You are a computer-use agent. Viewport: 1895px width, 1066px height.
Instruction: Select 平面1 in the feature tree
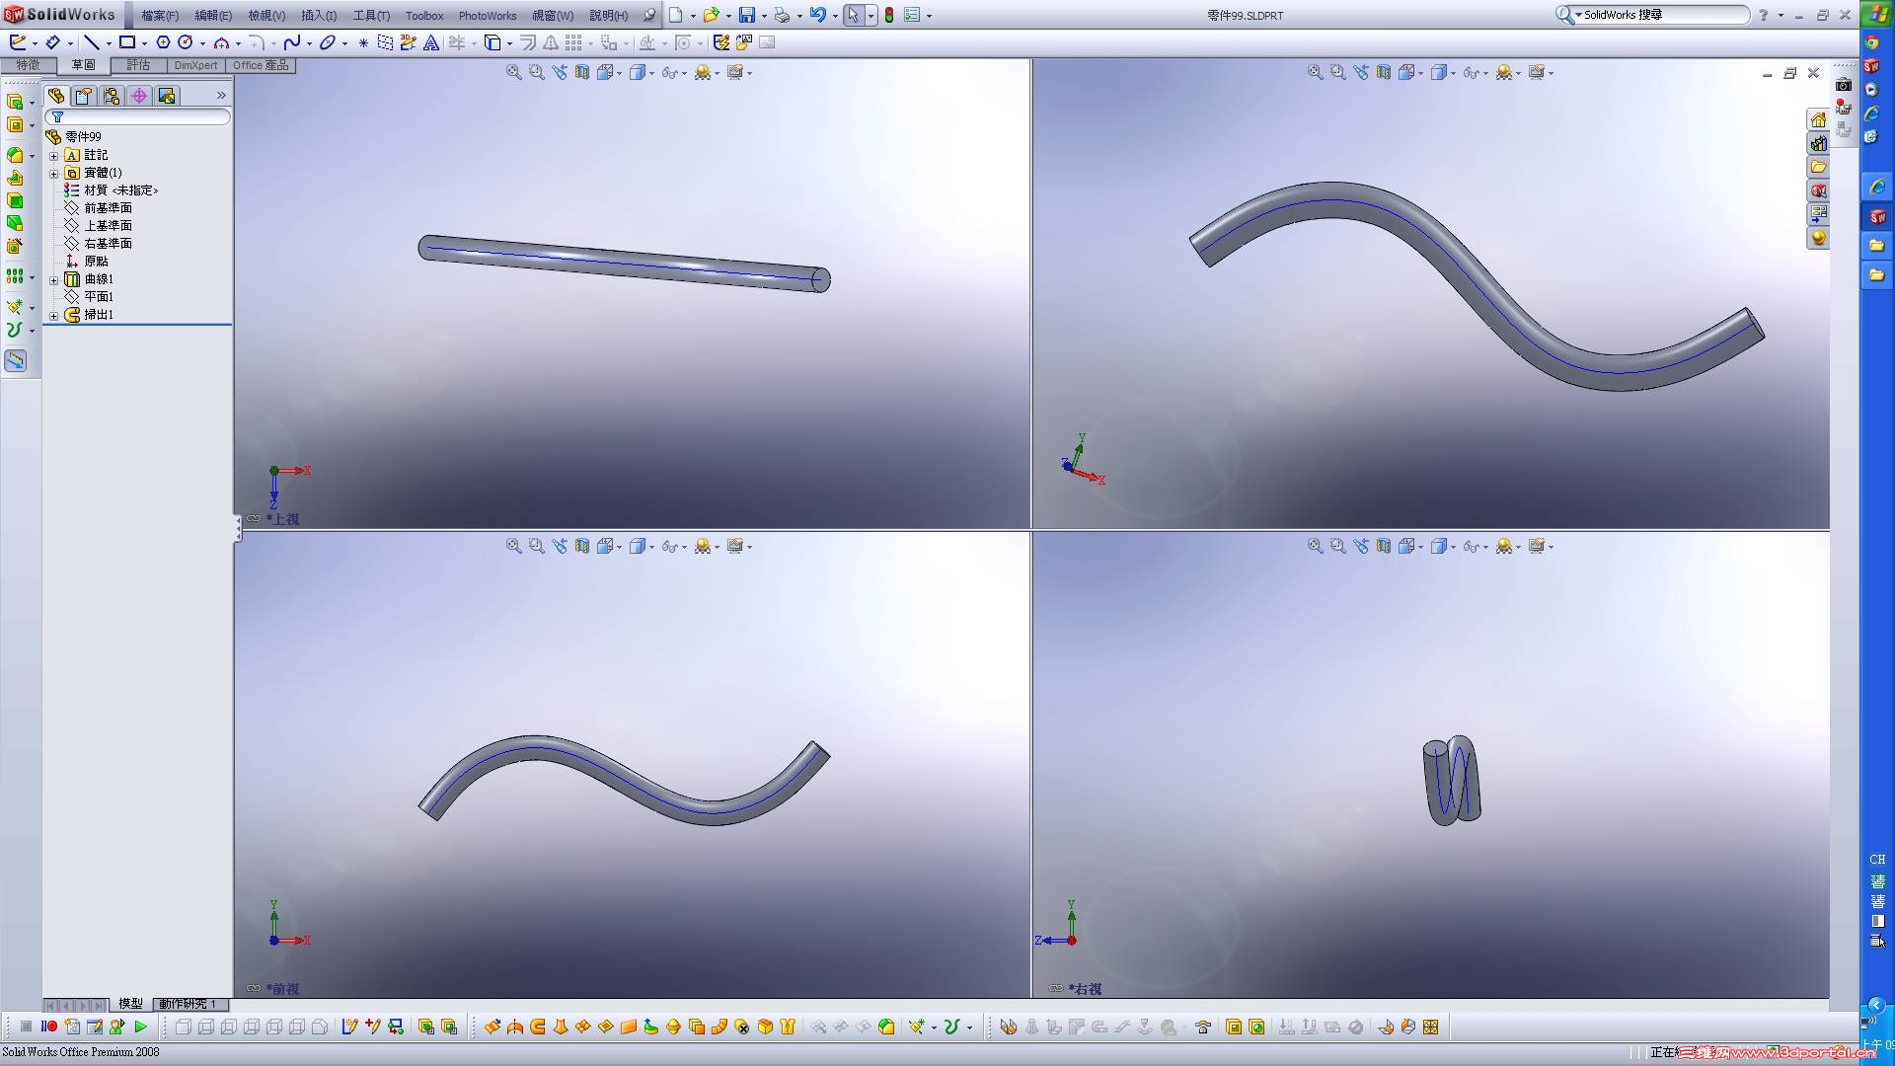(x=98, y=297)
